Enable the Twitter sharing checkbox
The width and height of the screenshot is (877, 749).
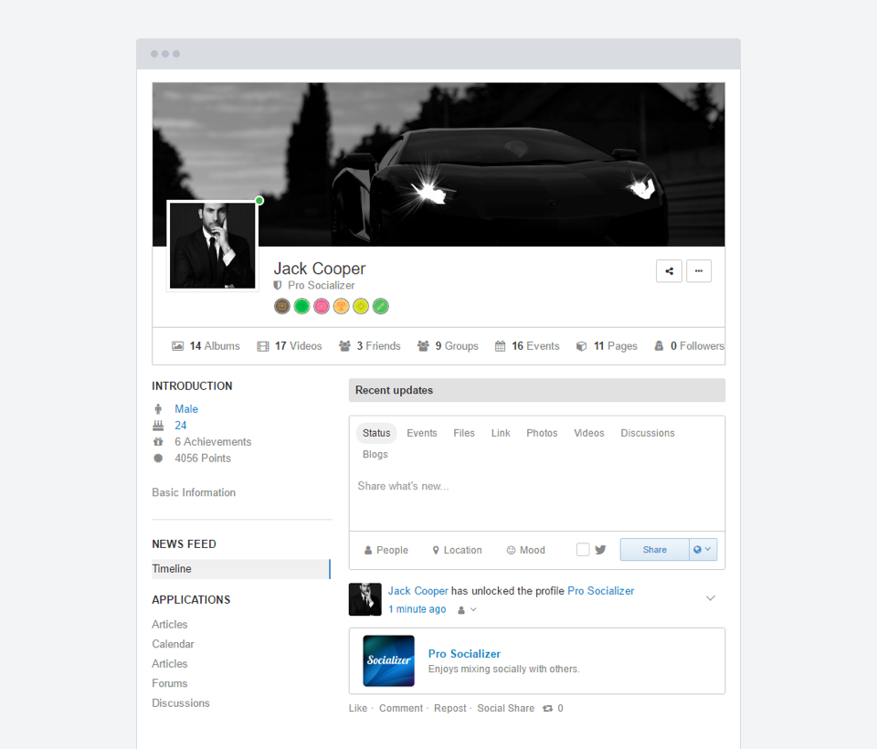[x=583, y=550]
